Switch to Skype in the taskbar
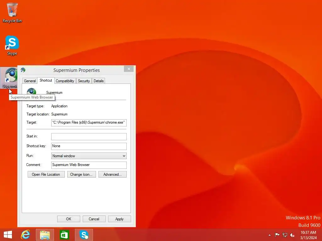 pos(84,235)
